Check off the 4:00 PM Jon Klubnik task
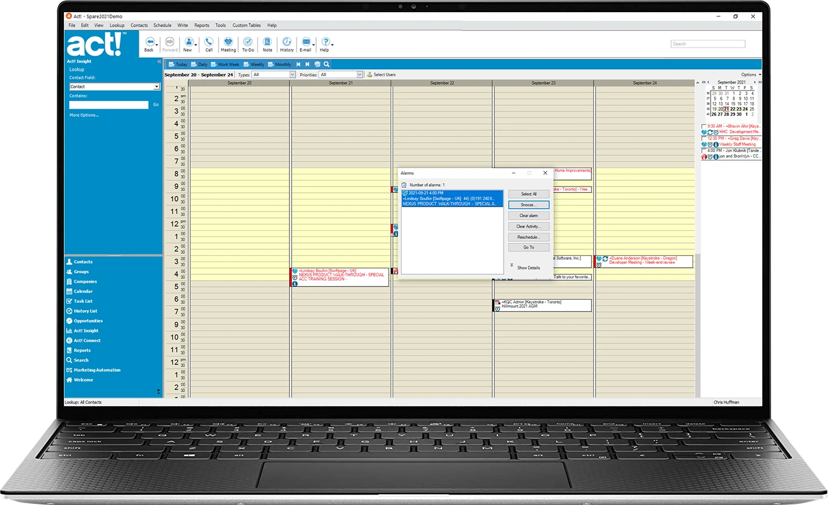 [704, 151]
